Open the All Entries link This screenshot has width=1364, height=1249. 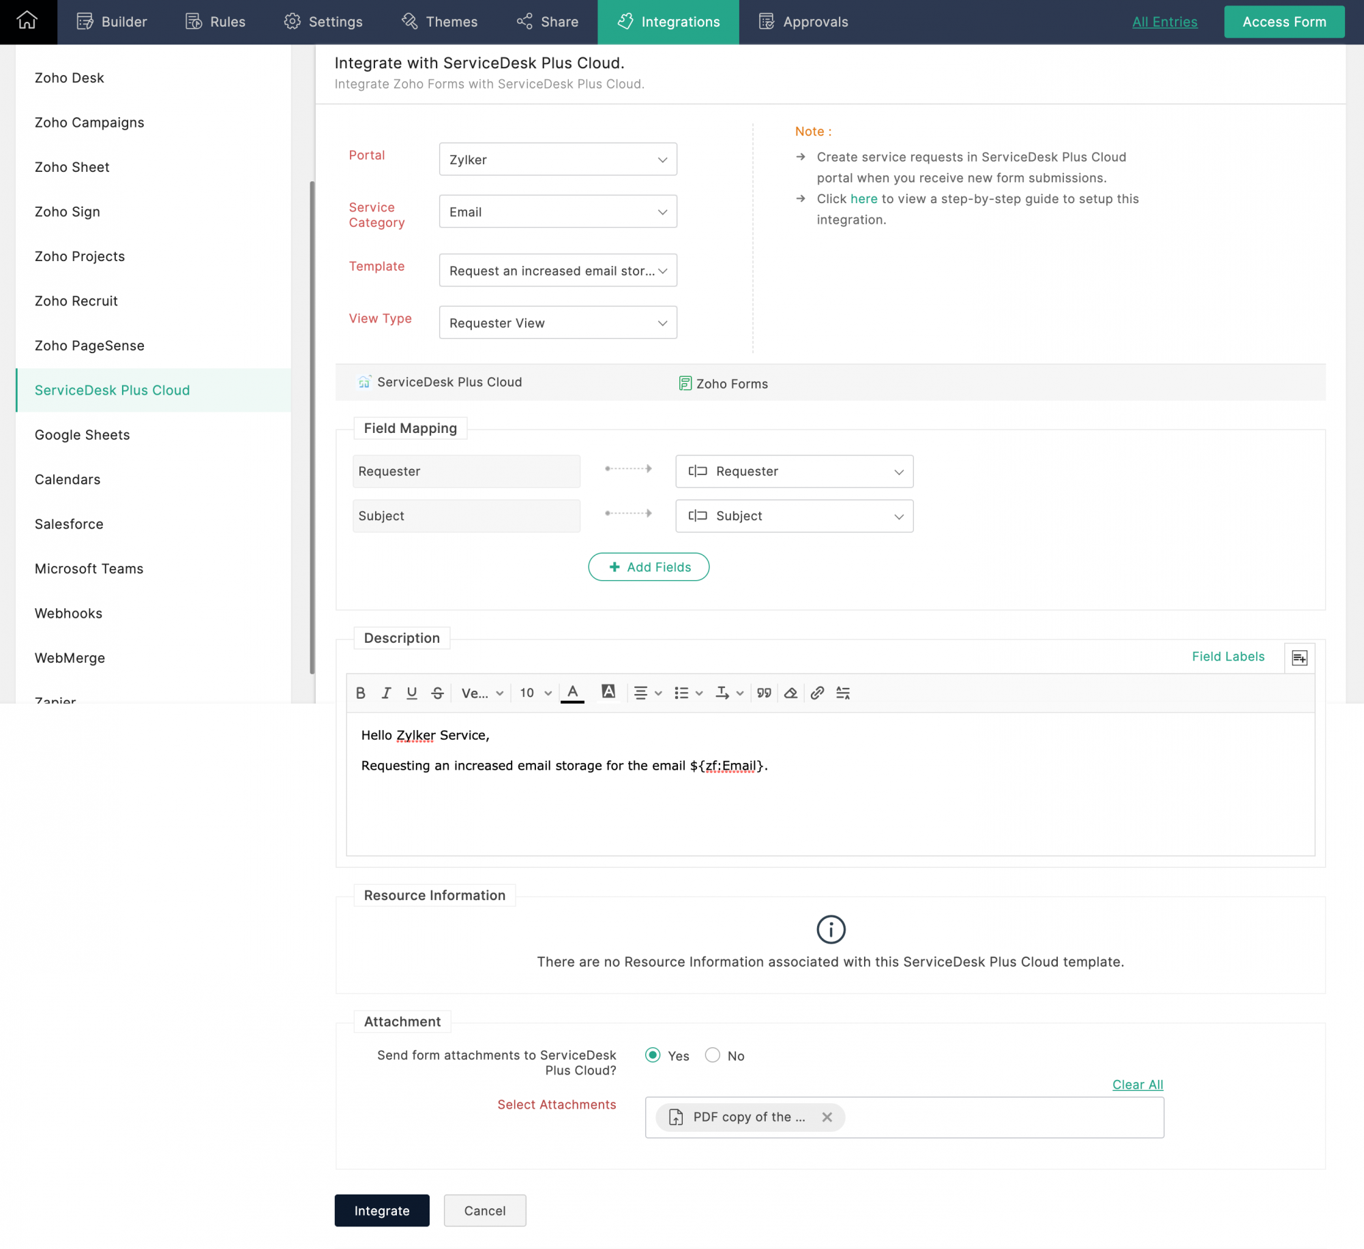pyautogui.click(x=1165, y=22)
